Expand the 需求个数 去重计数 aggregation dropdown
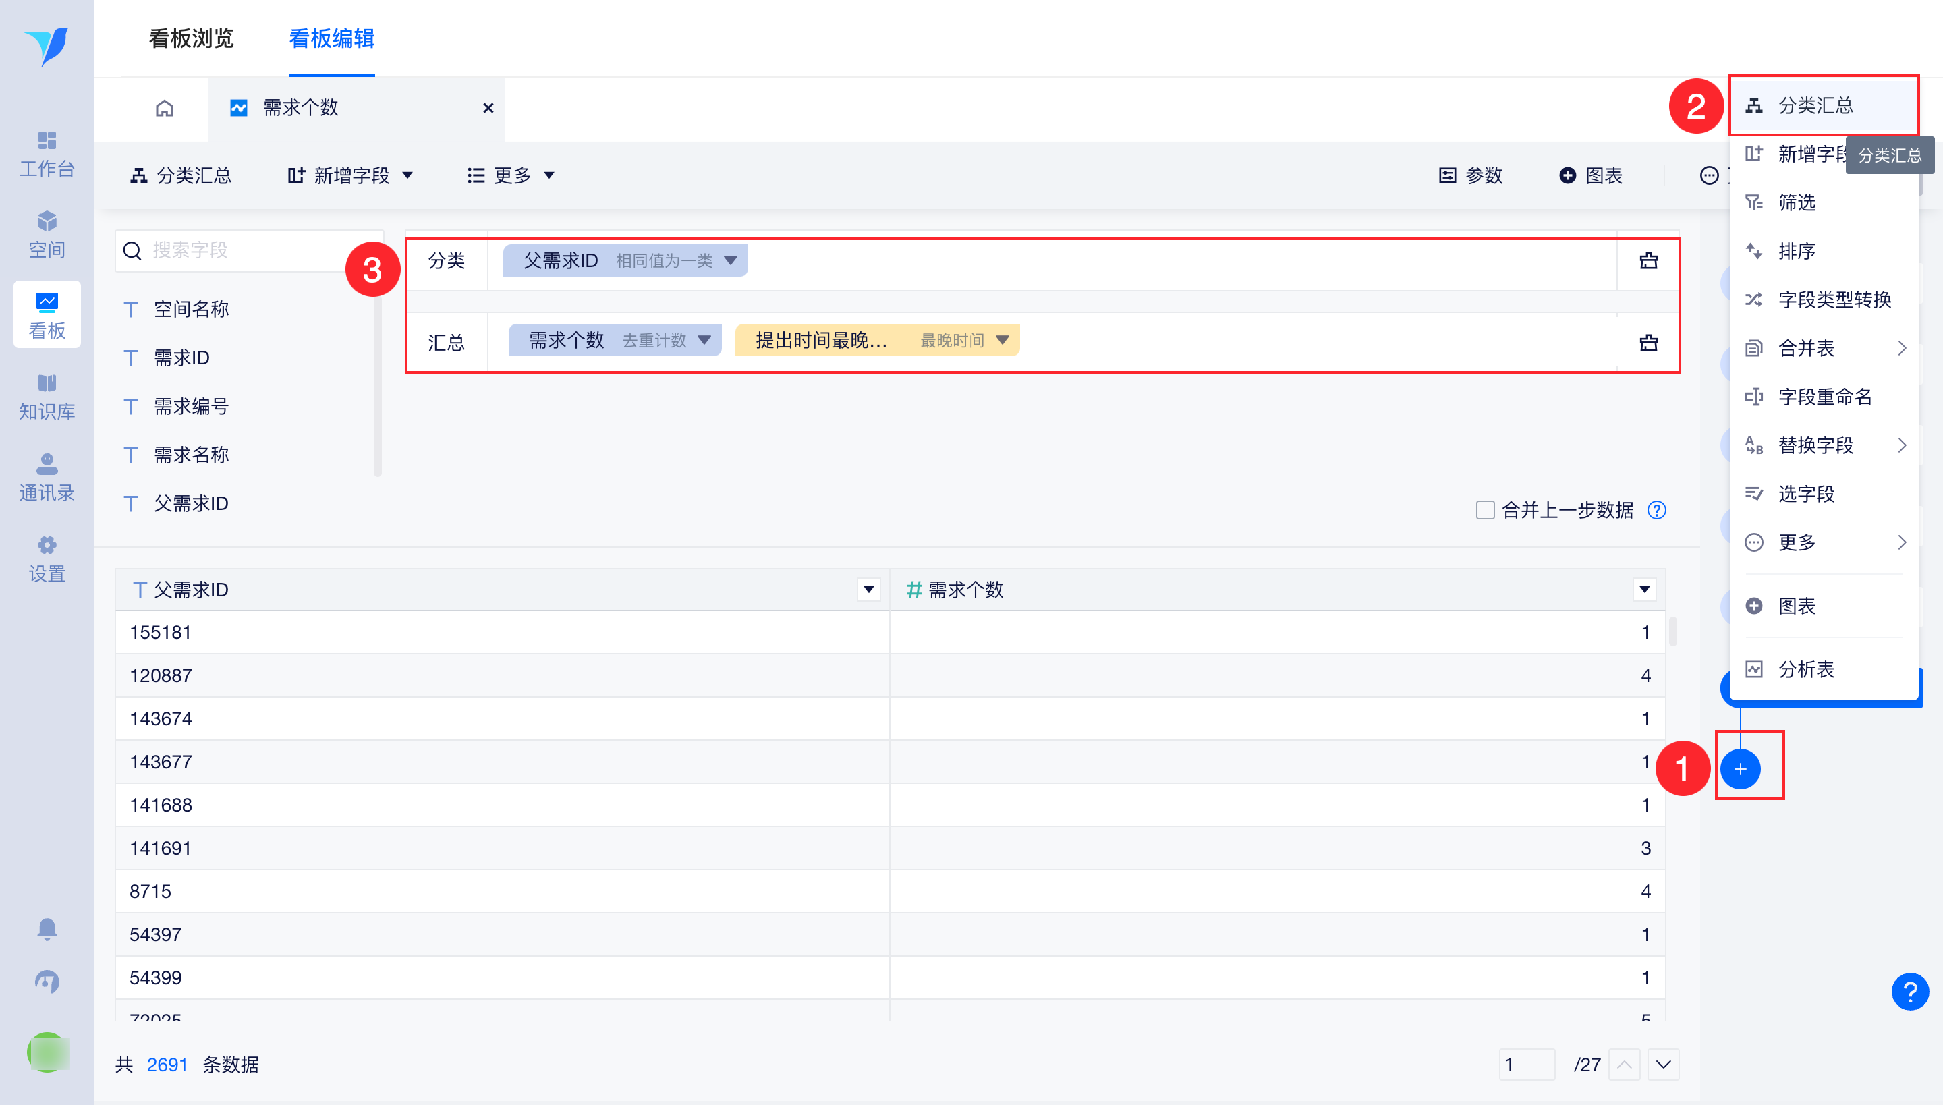Screen dimensions: 1943x1105 point(704,340)
